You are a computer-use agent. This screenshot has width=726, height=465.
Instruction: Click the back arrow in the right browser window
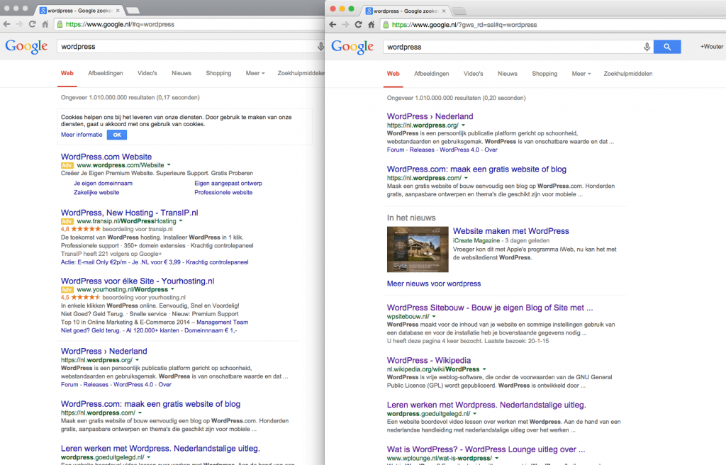coord(333,25)
